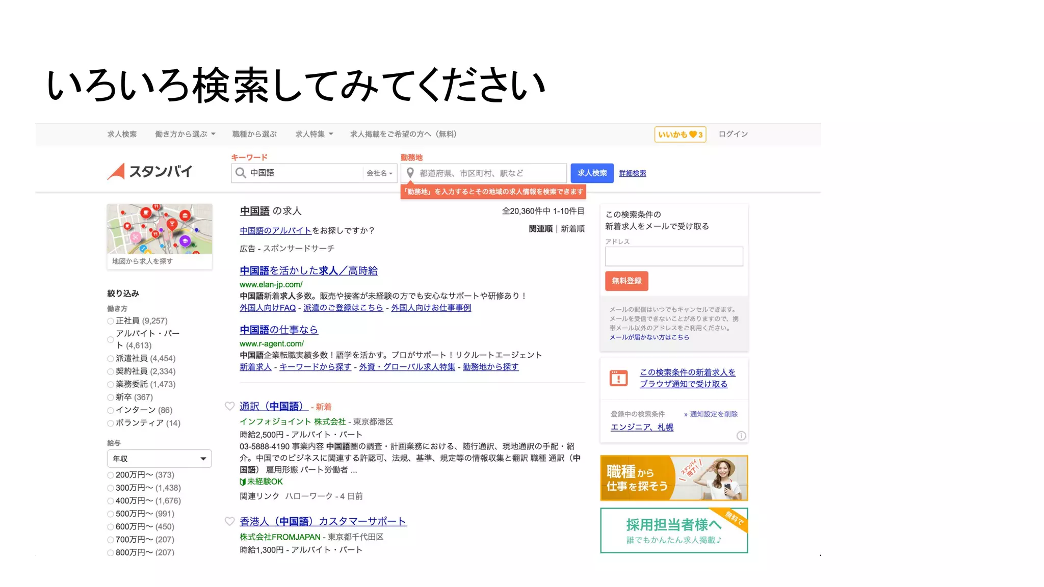Open the 年収 salary type dropdown
The image size is (1044, 587).
point(159,459)
